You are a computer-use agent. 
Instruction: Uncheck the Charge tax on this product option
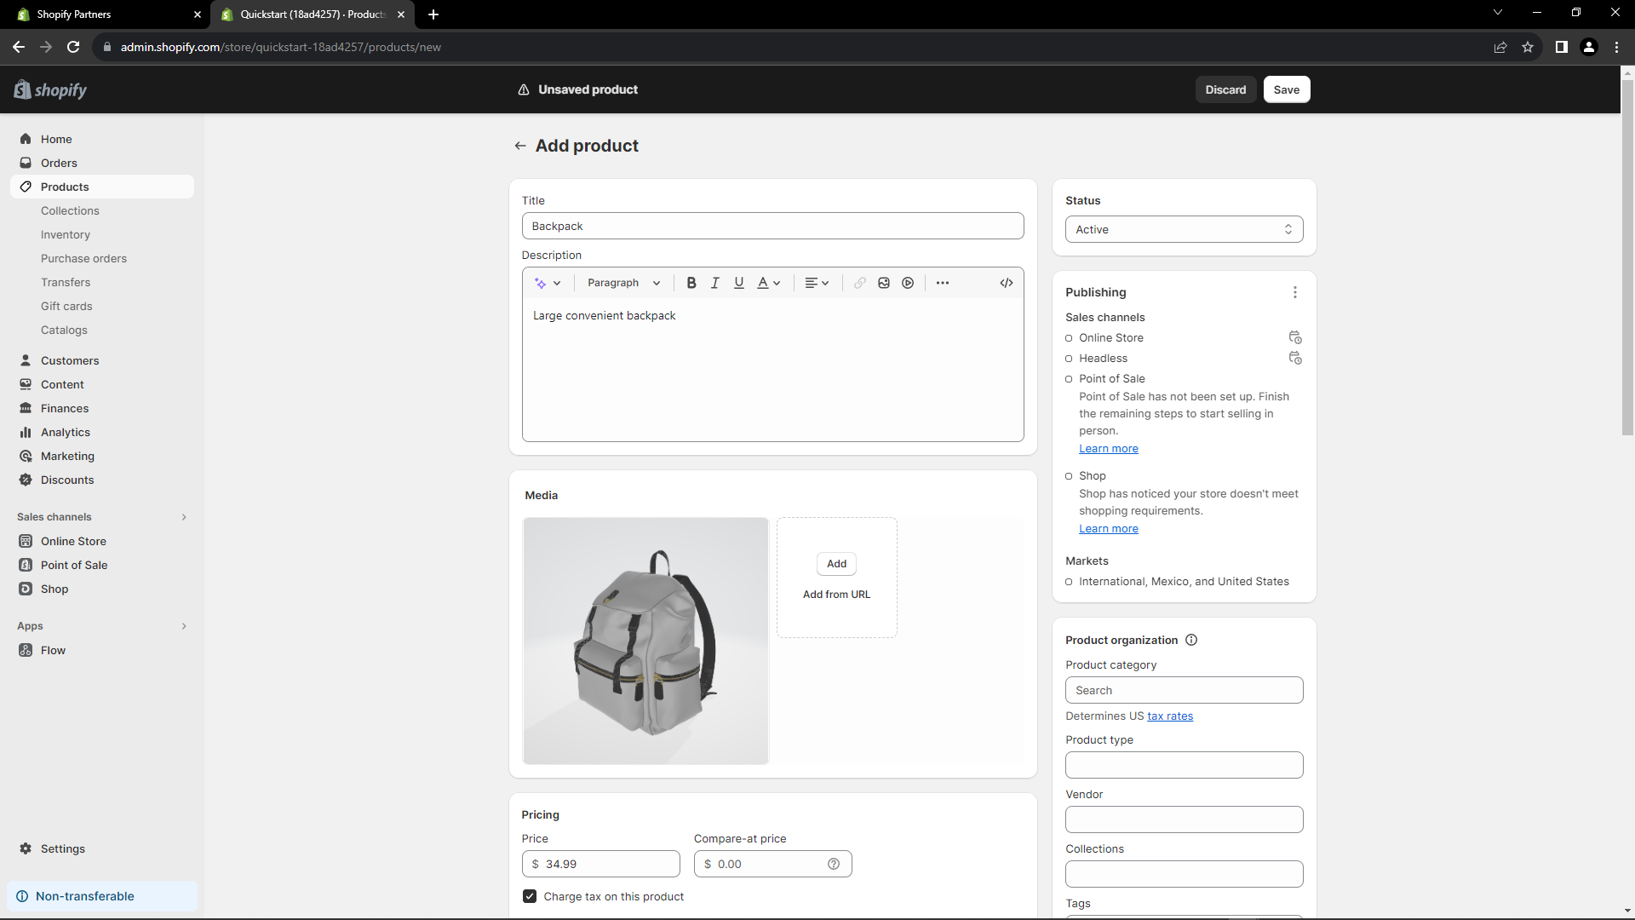530,896
